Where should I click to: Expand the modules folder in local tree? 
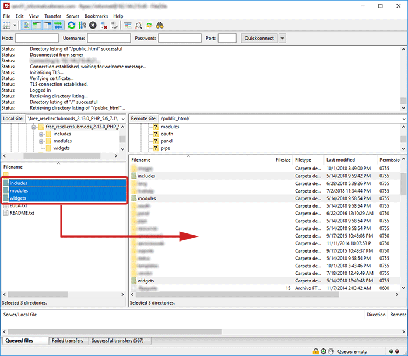click(41, 141)
